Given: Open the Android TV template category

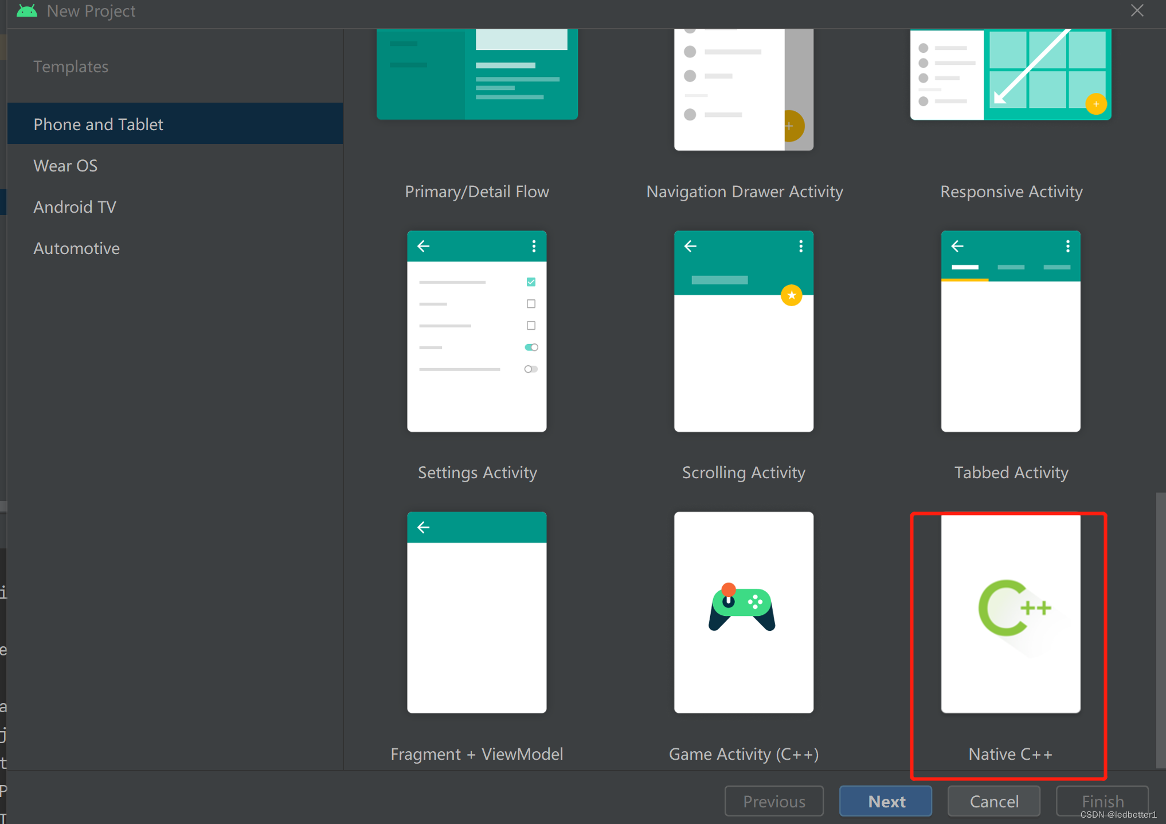Looking at the screenshot, I should click(x=75, y=206).
